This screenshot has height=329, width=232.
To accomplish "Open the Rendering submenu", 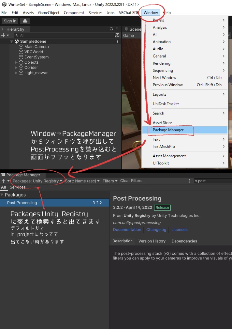I will pyautogui.click(x=185, y=63).
